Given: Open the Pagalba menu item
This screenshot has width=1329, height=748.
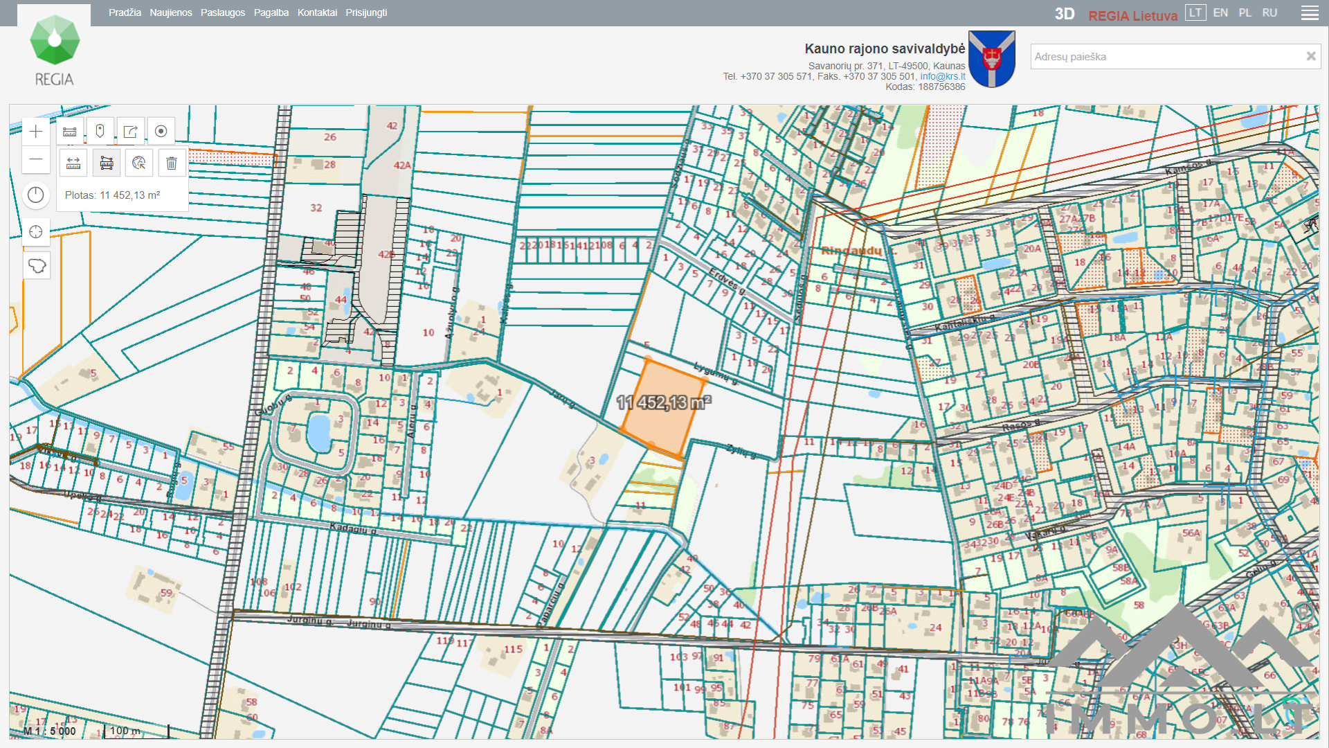Looking at the screenshot, I should pyautogui.click(x=271, y=12).
